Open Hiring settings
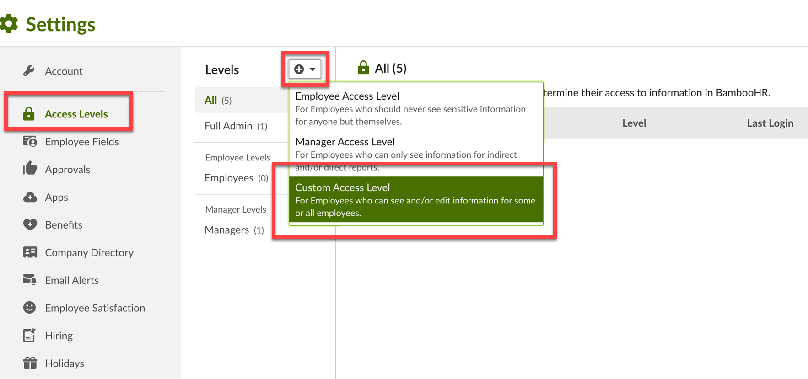 pos(59,336)
